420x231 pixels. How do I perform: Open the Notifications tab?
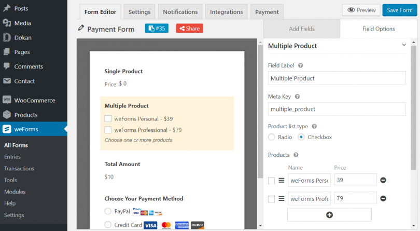click(180, 12)
